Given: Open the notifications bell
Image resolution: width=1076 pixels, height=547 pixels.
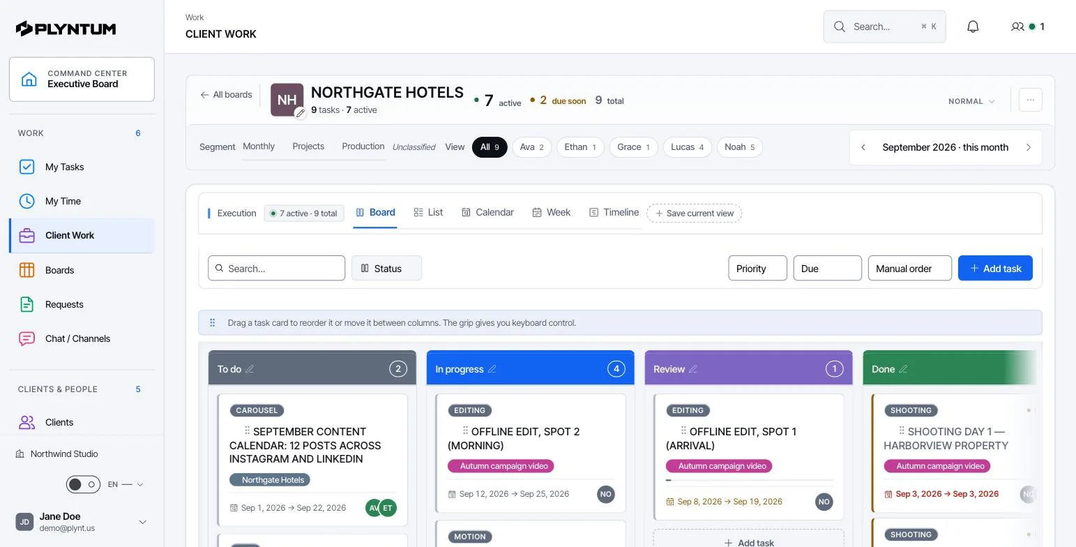Looking at the screenshot, I should pos(973,27).
